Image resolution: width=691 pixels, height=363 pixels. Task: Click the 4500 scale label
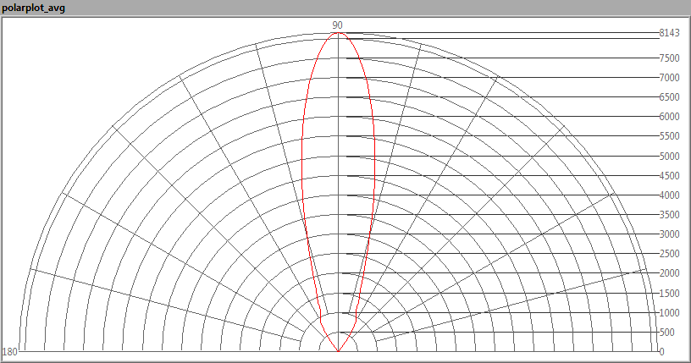[669, 176]
